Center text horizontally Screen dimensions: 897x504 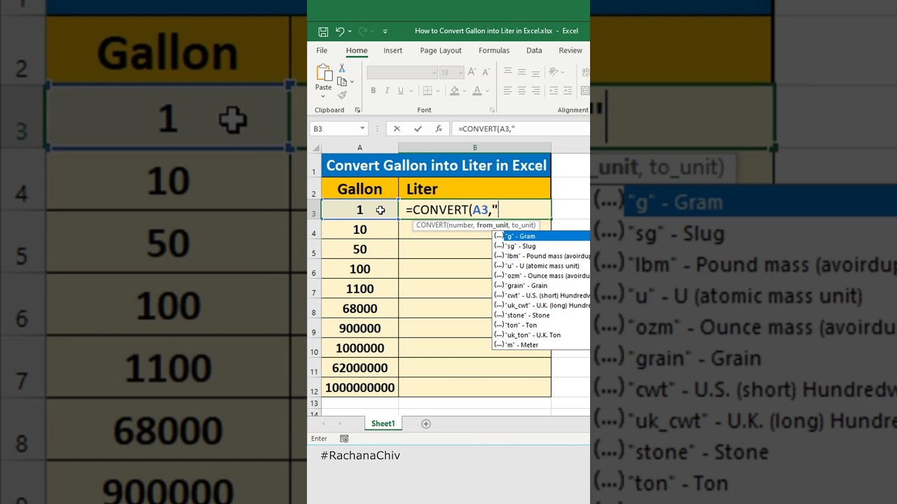coord(521,90)
